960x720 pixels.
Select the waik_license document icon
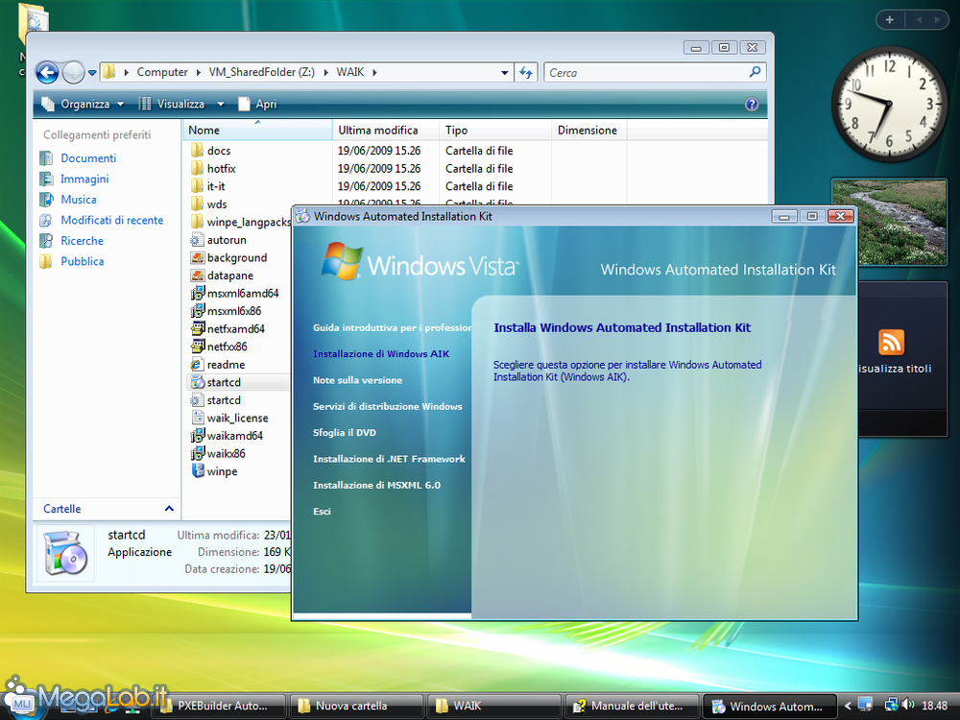(197, 419)
